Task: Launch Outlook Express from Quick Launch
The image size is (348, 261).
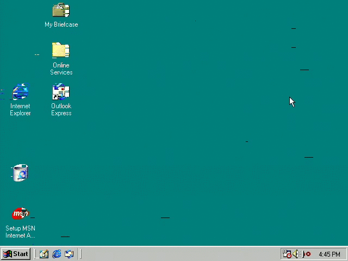Action: click(69, 254)
